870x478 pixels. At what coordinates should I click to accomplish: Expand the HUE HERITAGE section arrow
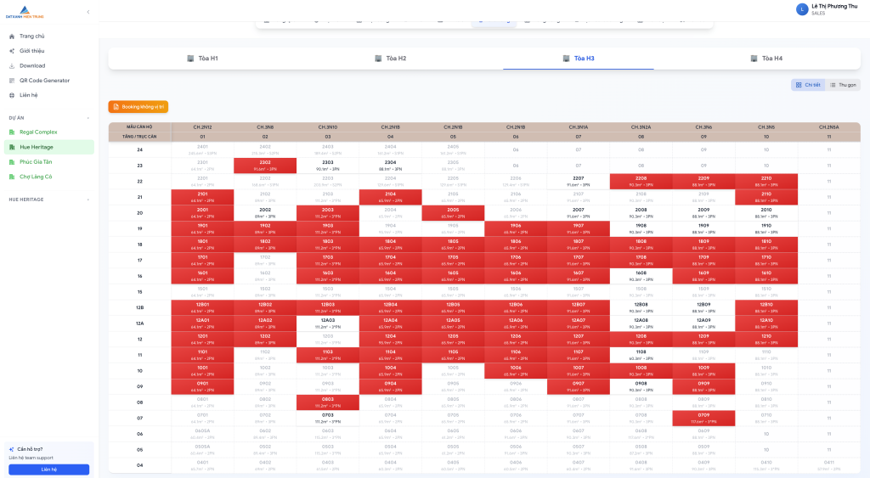(88, 200)
